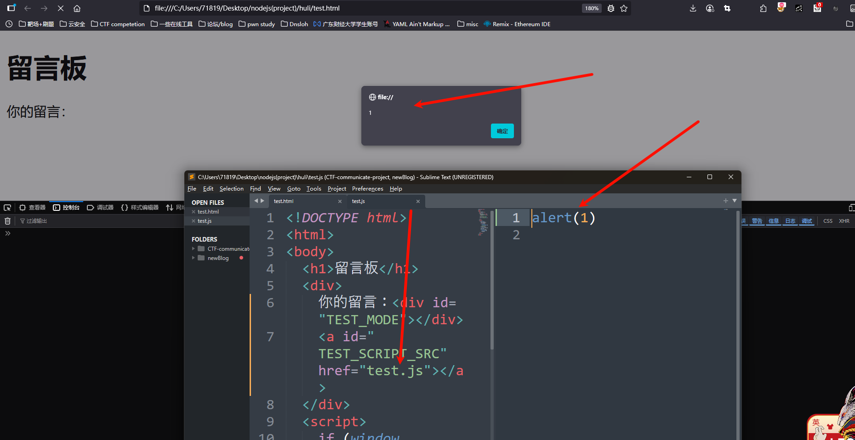Click the extension icon with red minus badge
This screenshot has height=440, width=855.
(781, 7)
